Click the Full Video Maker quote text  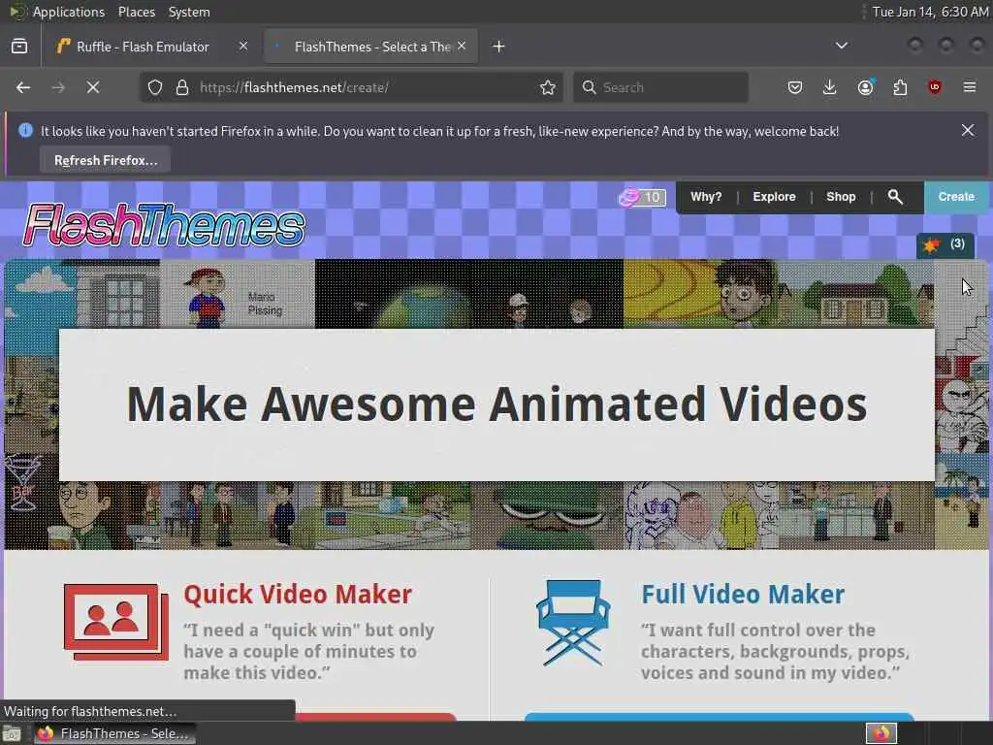point(775,651)
